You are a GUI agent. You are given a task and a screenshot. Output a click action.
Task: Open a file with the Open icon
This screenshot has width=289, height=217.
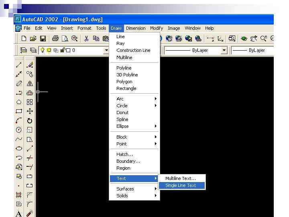(33, 39)
